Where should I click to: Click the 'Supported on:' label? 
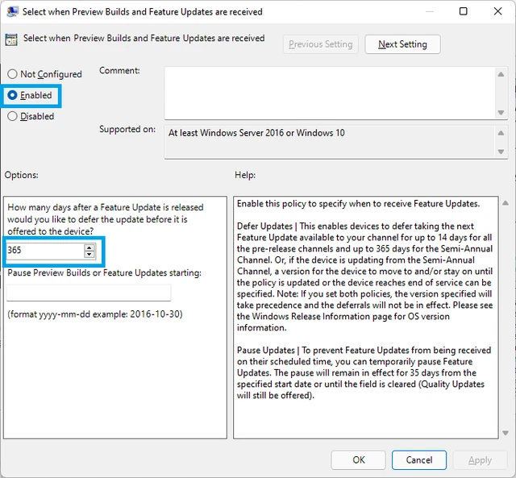tap(127, 129)
